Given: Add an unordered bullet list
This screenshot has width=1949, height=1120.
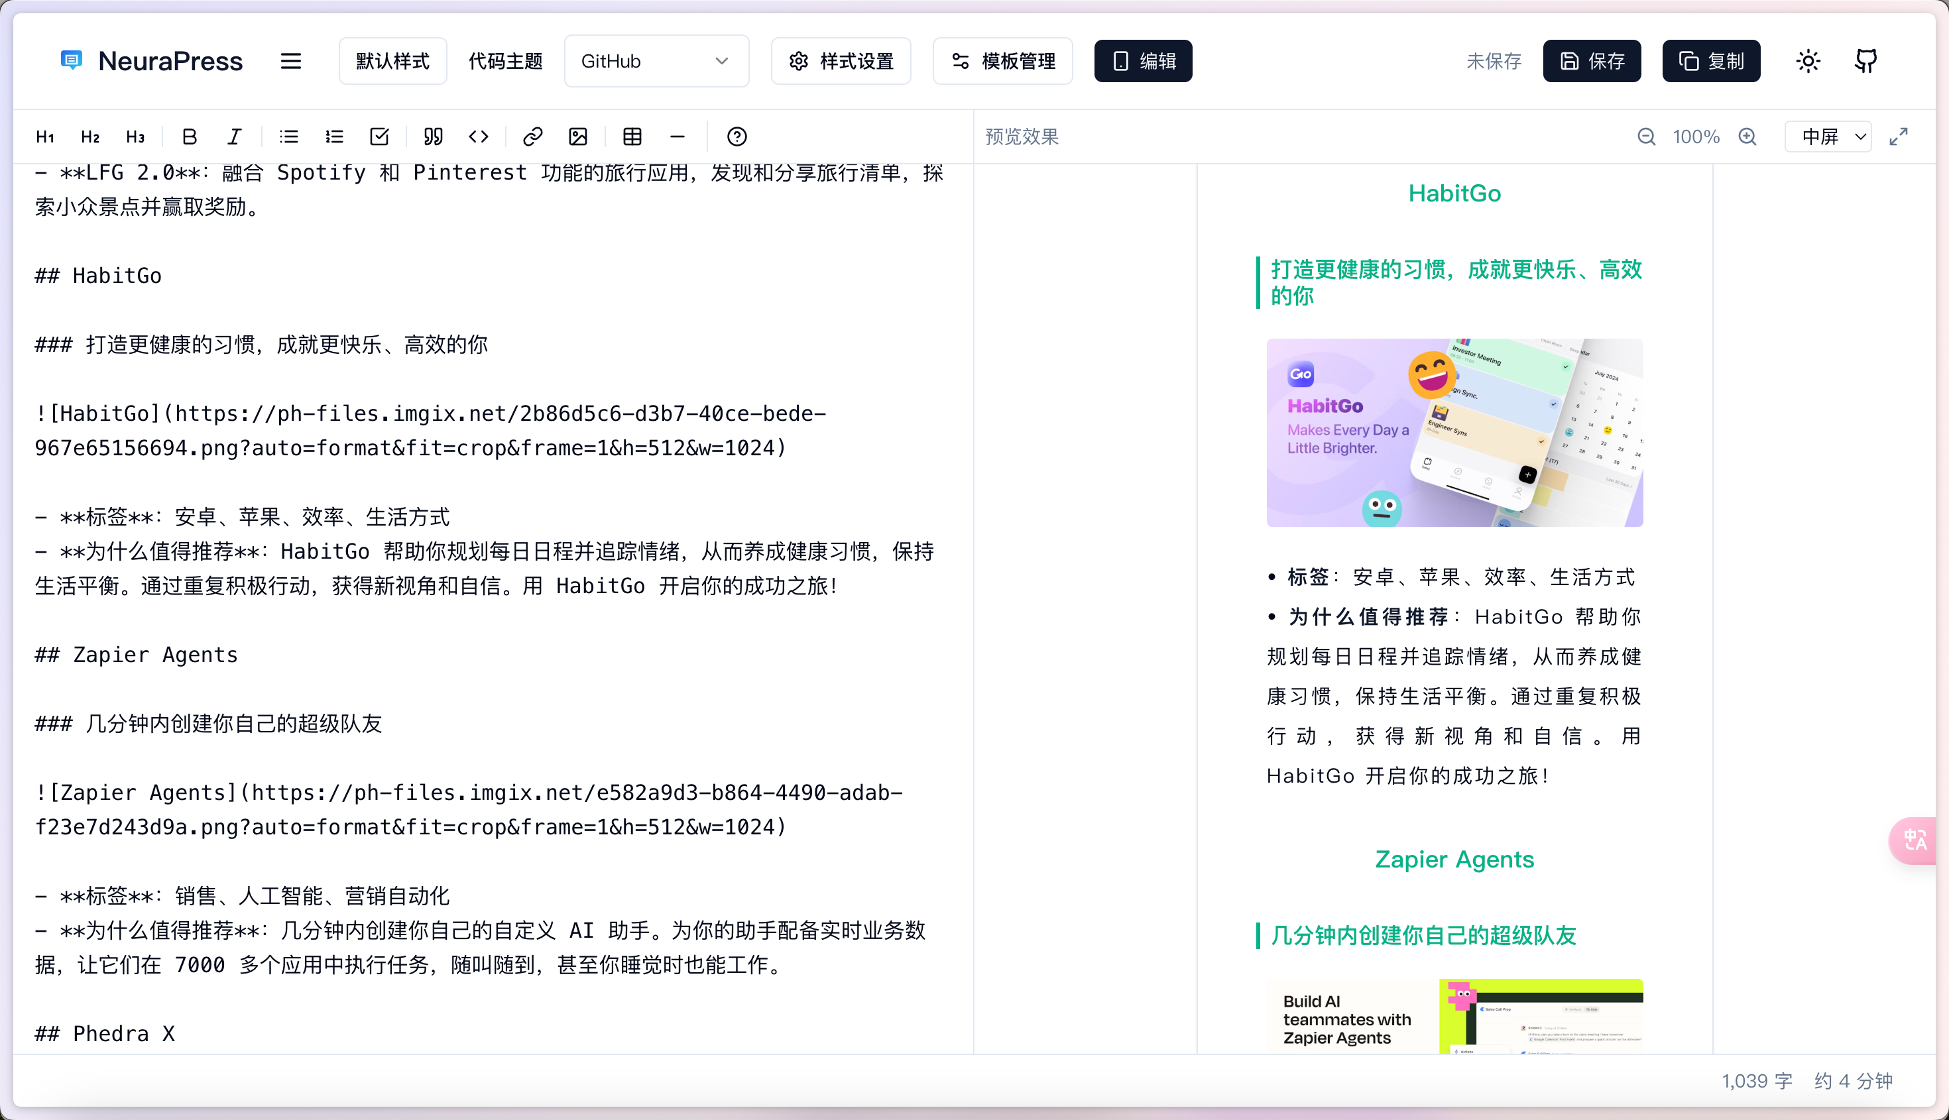Looking at the screenshot, I should (x=288, y=137).
